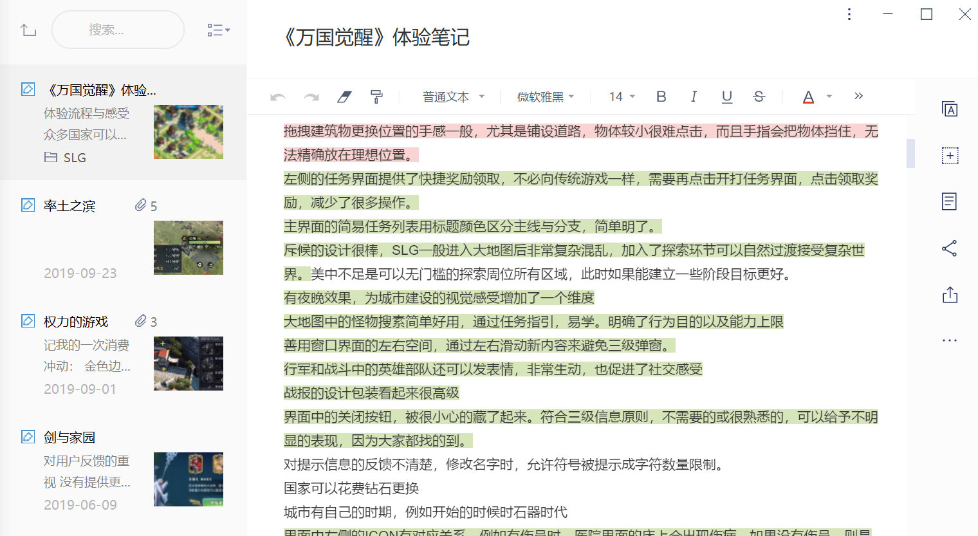Viewport: 978px width, 536px height.
Task: Open the font size 14 dropdown
Action: click(622, 97)
